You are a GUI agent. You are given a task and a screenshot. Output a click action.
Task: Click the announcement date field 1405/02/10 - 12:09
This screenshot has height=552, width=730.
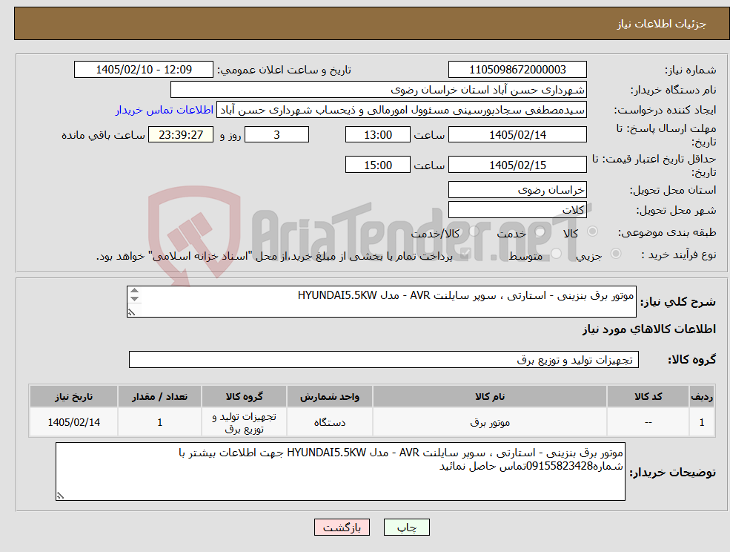143,70
